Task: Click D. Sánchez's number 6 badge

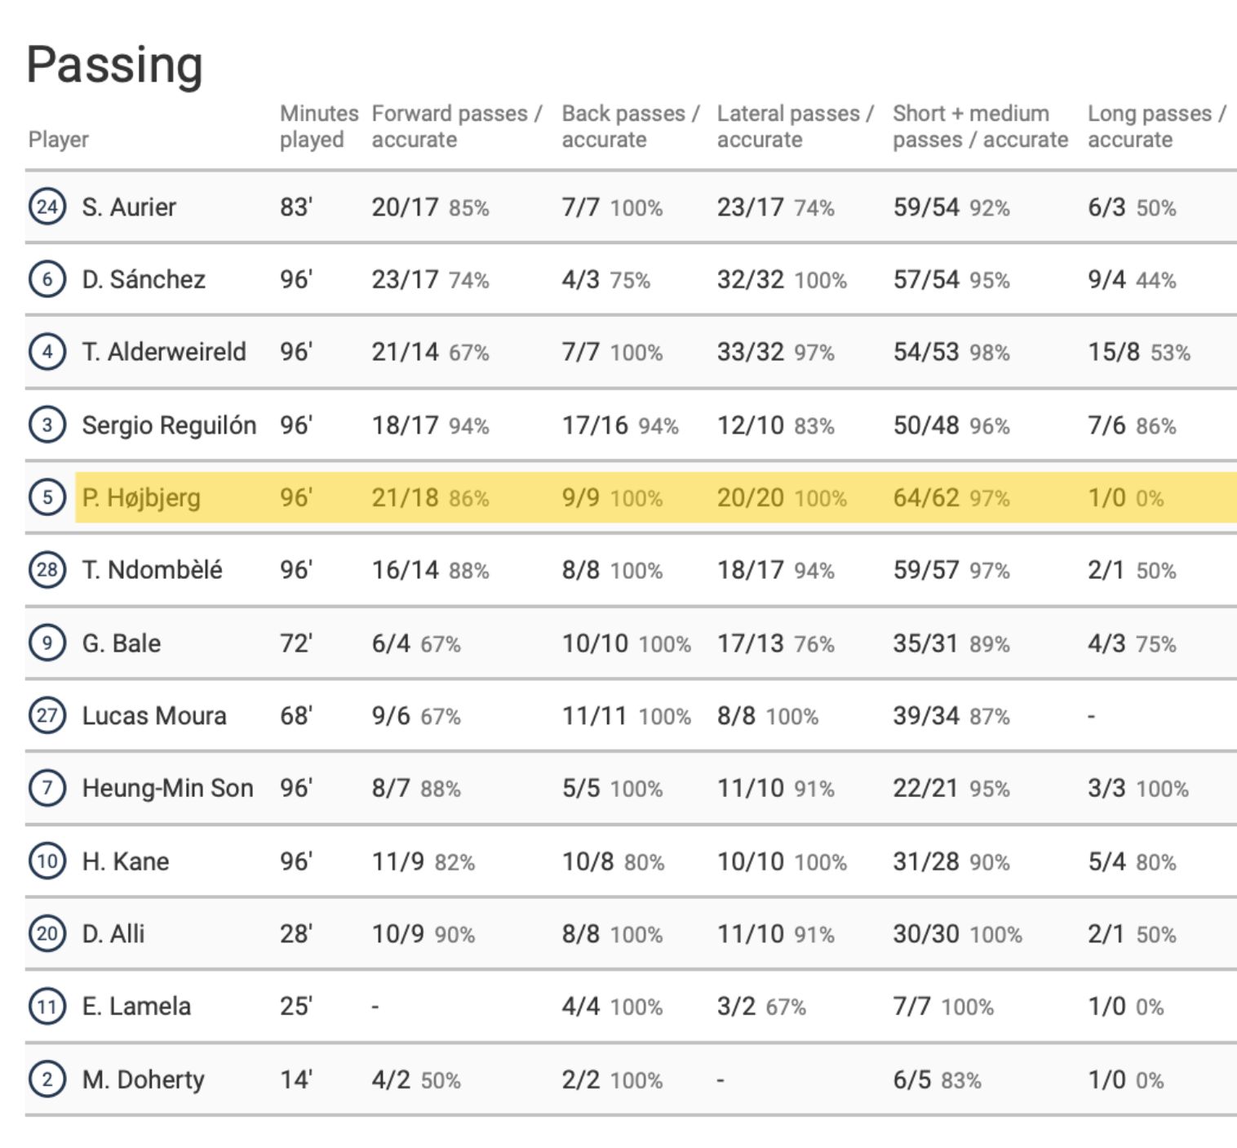Action: 47,279
